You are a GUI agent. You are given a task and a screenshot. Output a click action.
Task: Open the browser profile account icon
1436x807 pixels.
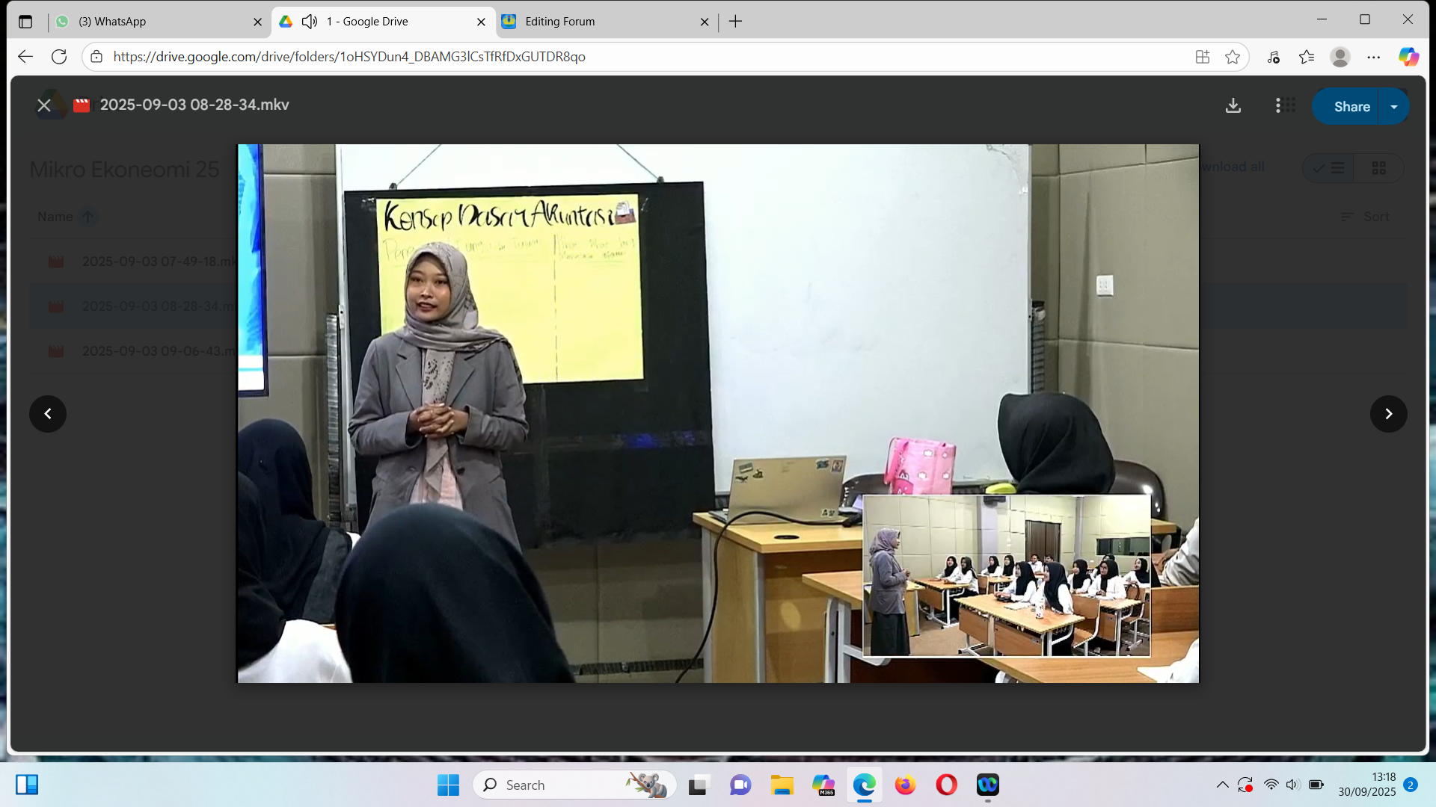coord(1340,57)
